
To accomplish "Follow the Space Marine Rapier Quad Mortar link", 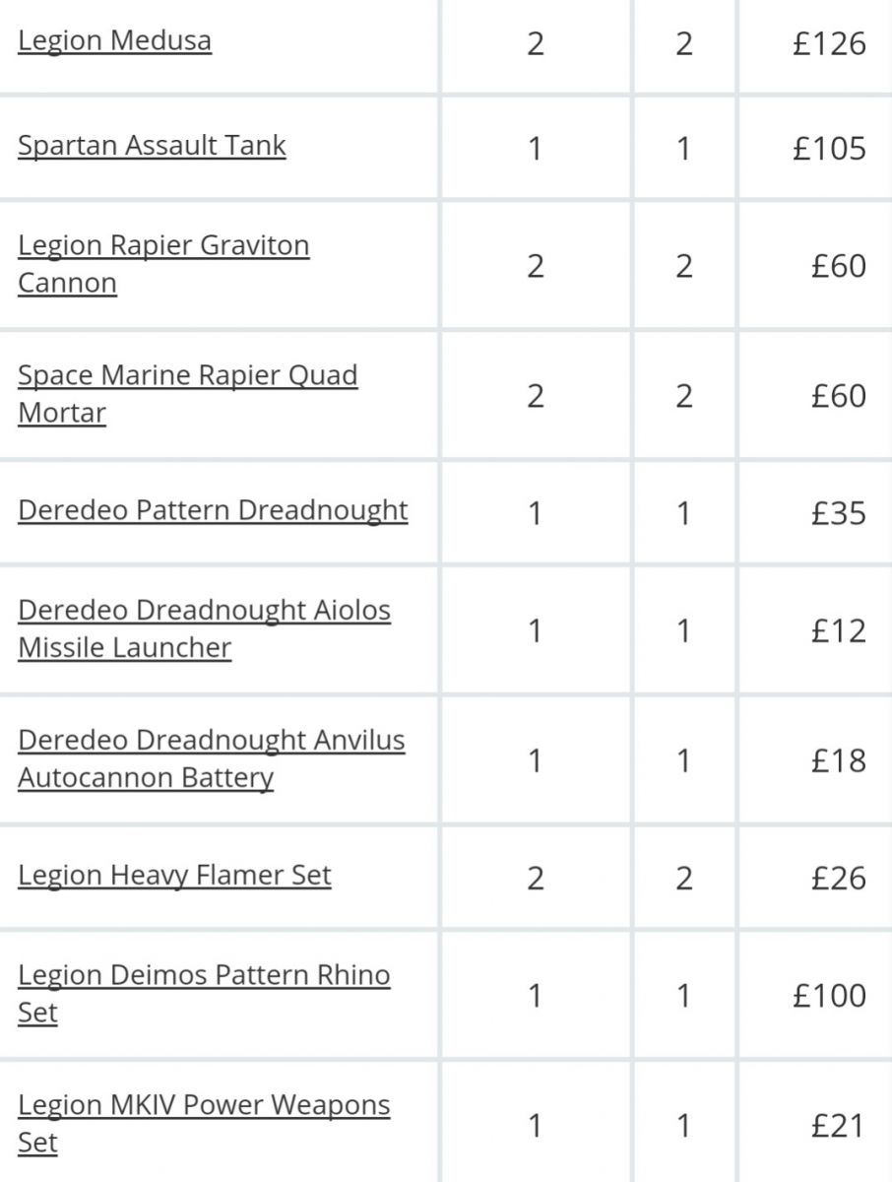I will [187, 375].
